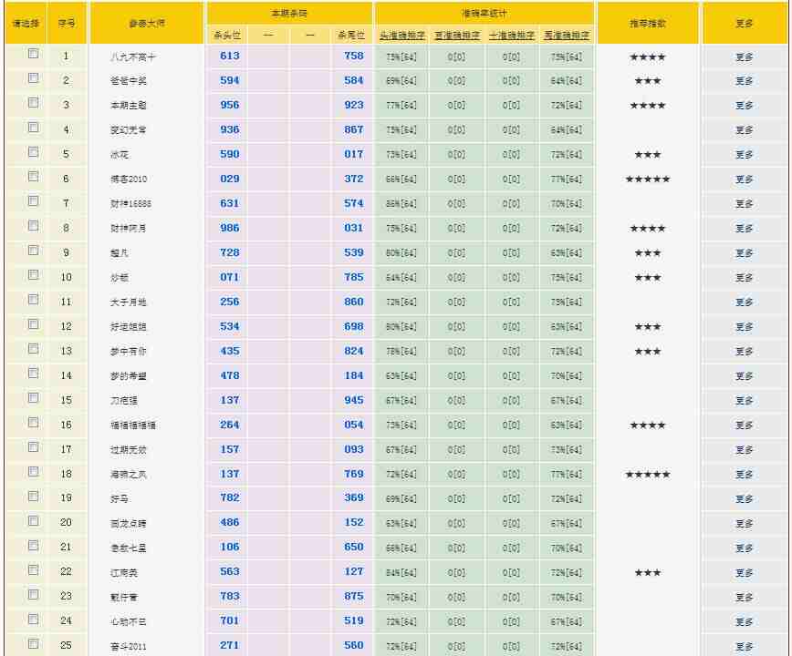The height and width of the screenshot is (656, 792).
Task: Select the checkbox in row 6
Action: click(x=34, y=177)
